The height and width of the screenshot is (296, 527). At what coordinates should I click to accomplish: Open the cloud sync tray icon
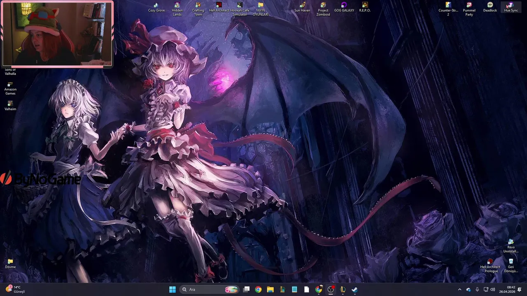click(x=469, y=289)
